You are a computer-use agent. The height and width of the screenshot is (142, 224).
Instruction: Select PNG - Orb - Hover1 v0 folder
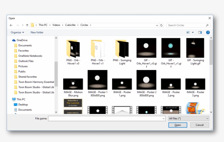point(73,52)
